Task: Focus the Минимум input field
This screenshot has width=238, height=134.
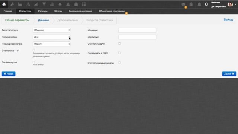Action: [x=137, y=30]
